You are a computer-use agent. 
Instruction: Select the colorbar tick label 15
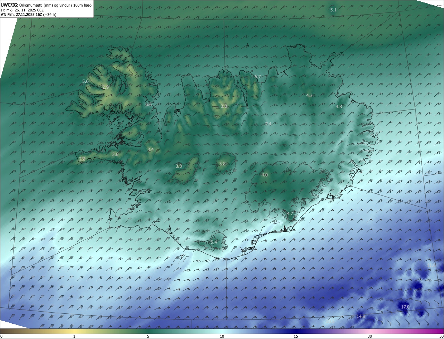[296, 336]
